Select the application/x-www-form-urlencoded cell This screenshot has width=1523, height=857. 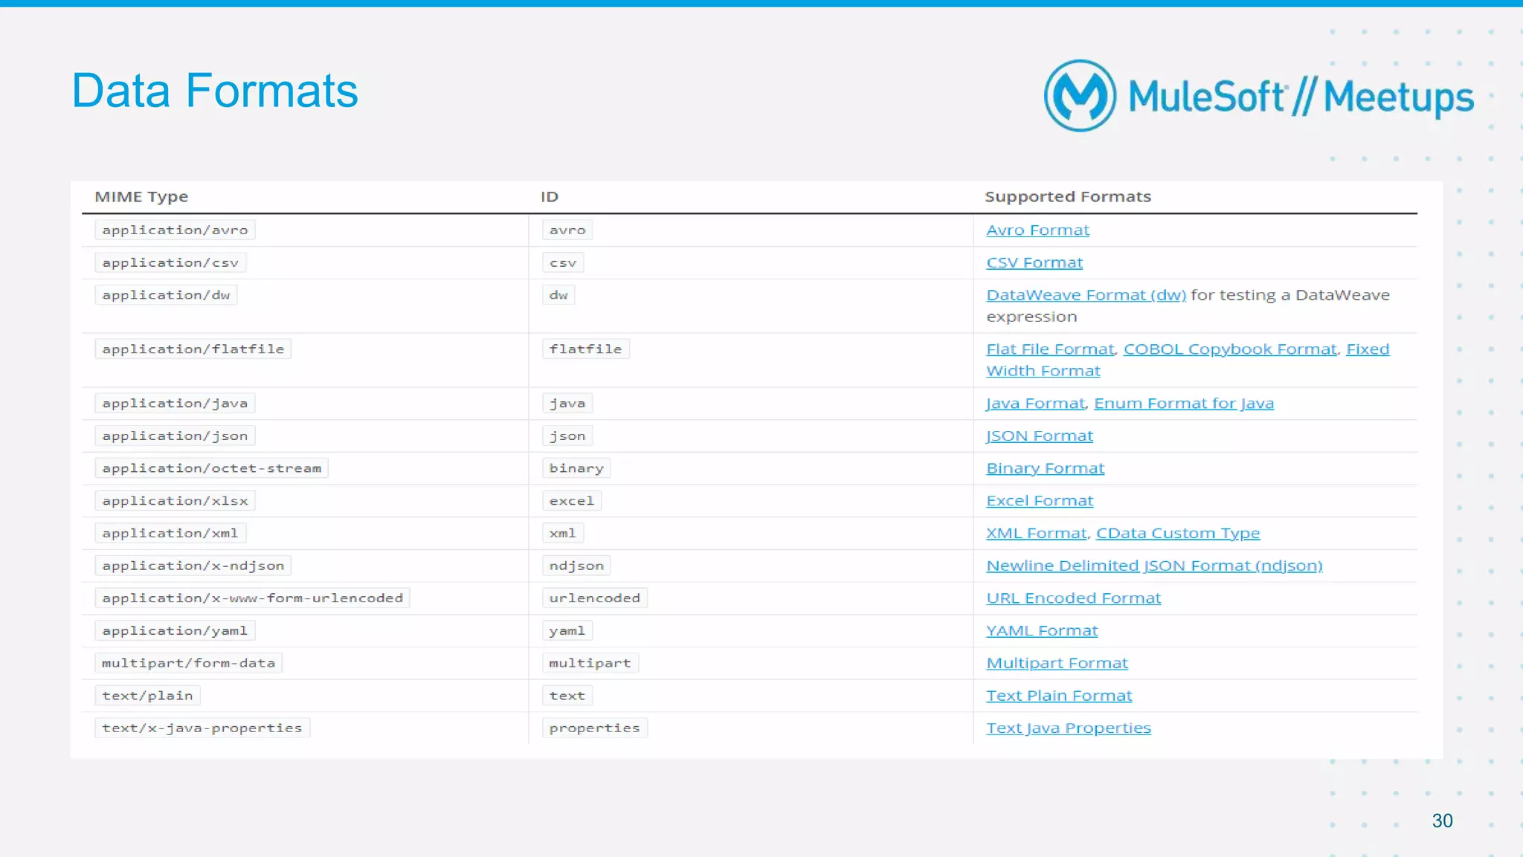pyautogui.click(x=252, y=598)
